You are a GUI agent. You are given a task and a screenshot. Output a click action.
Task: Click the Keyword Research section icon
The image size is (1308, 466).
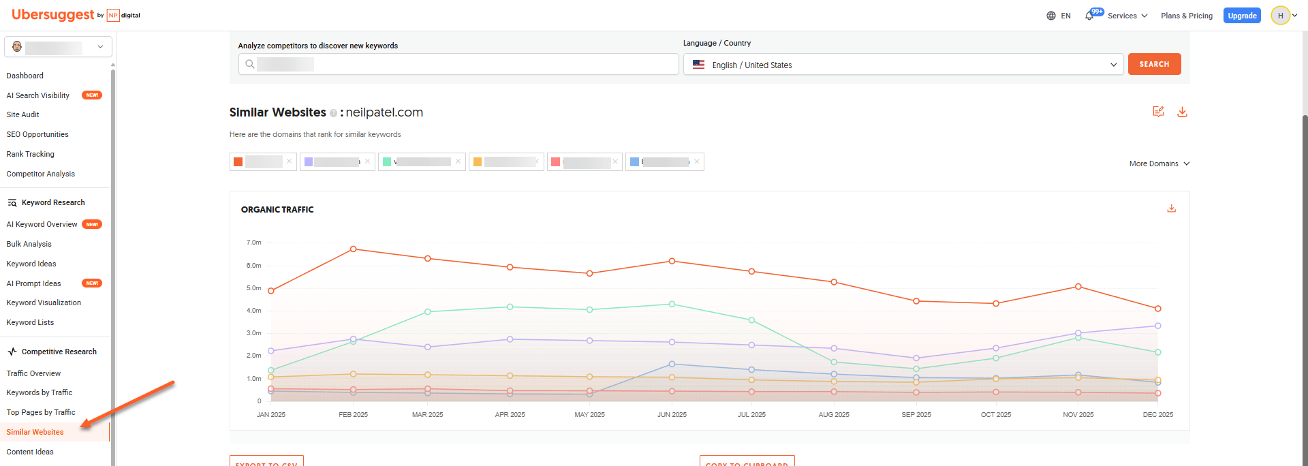tap(12, 203)
